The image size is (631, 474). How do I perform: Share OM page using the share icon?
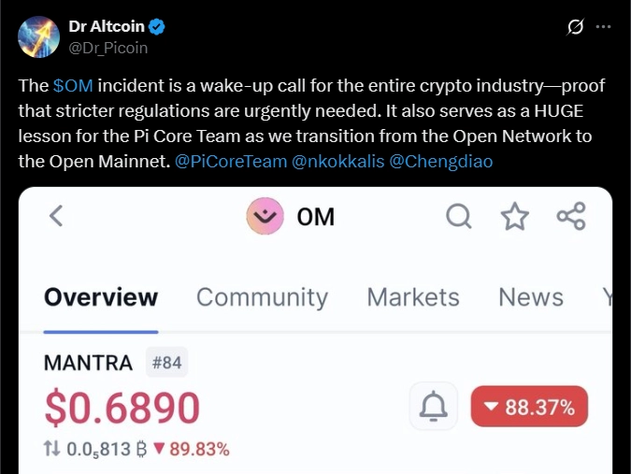[x=571, y=216]
